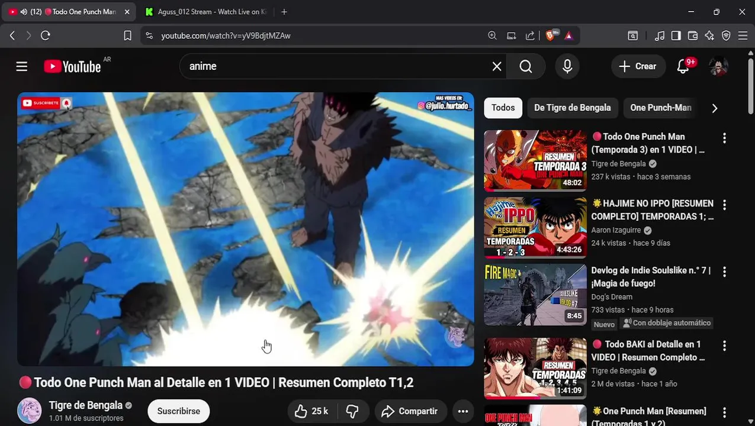
Task: Click the magnifier search button
Action: click(526, 66)
